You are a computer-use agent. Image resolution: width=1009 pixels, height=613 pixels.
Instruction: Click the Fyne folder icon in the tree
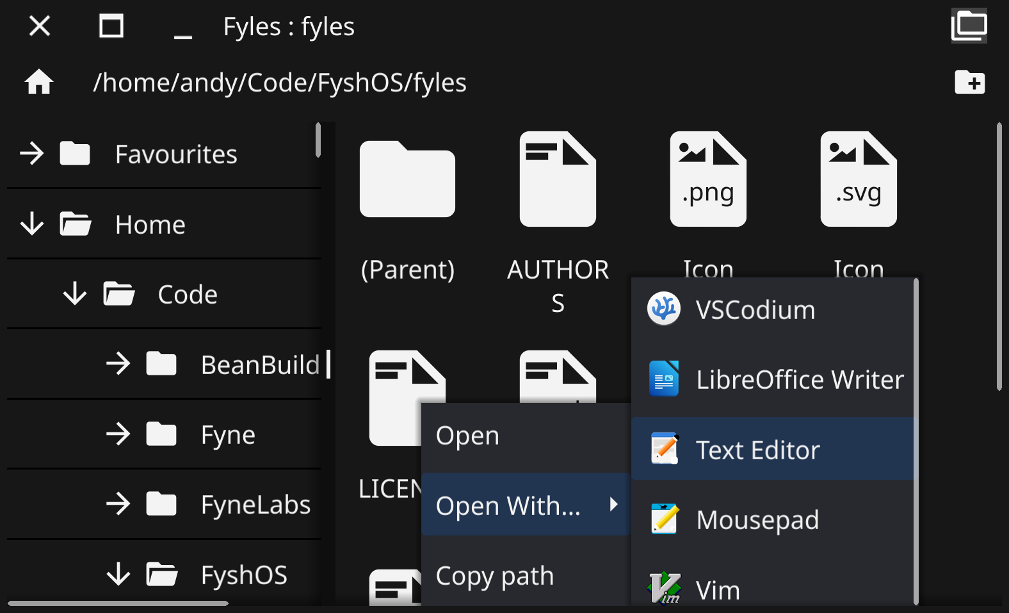click(x=161, y=434)
